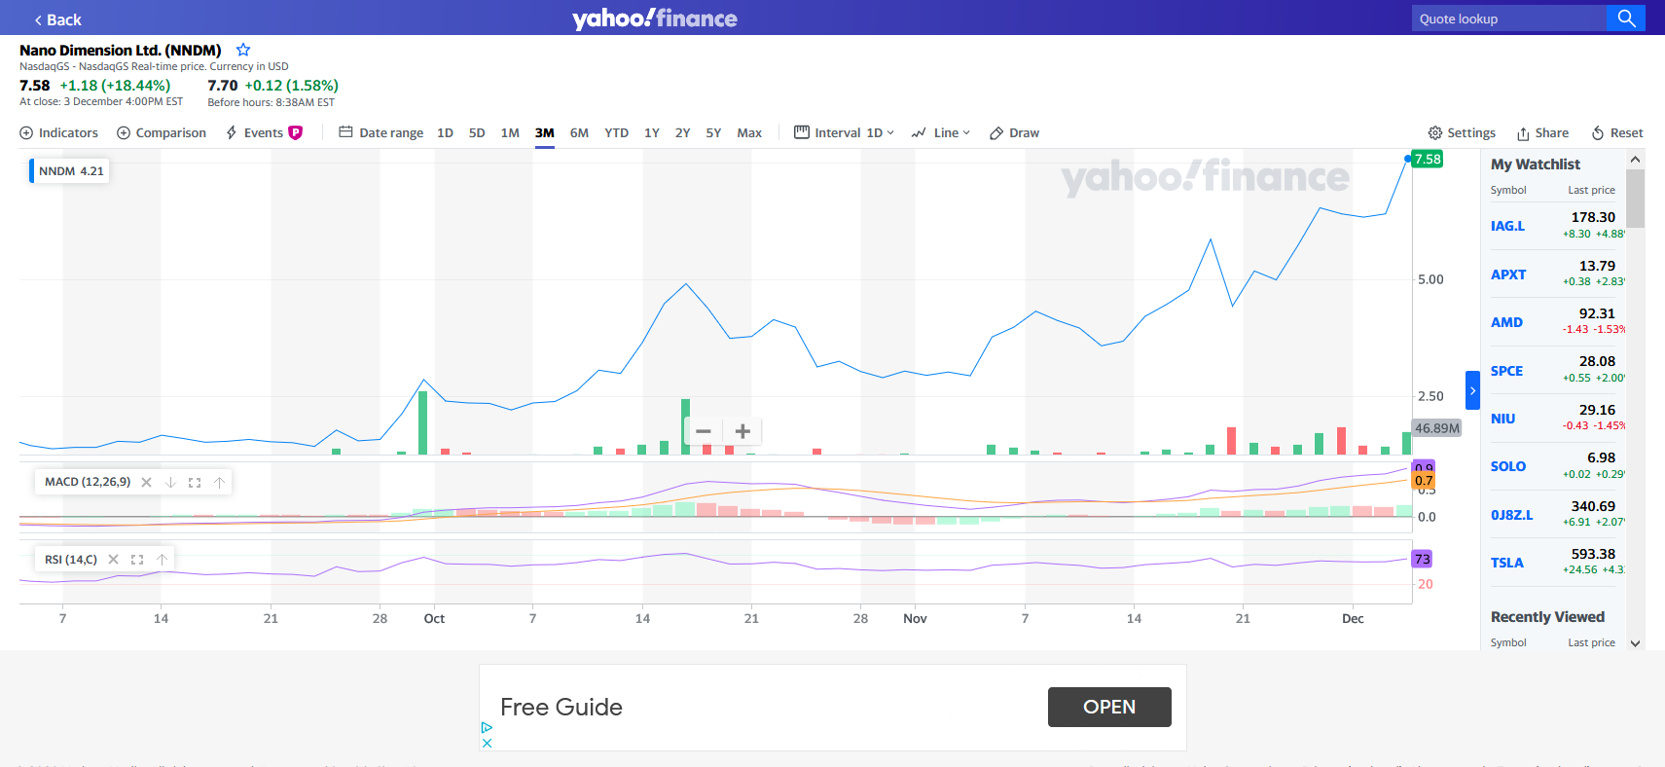The width and height of the screenshot is (1665, 767).
Task: Open SPCE in watchlist
Action: click(x=1506, y=371)
